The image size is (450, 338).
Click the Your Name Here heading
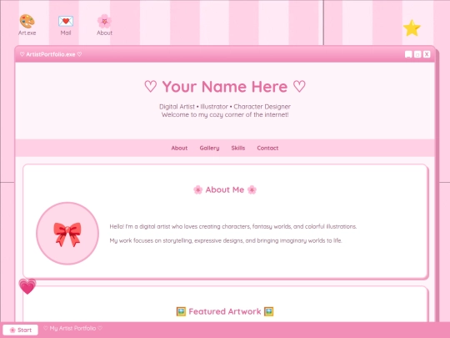point(225,87)
